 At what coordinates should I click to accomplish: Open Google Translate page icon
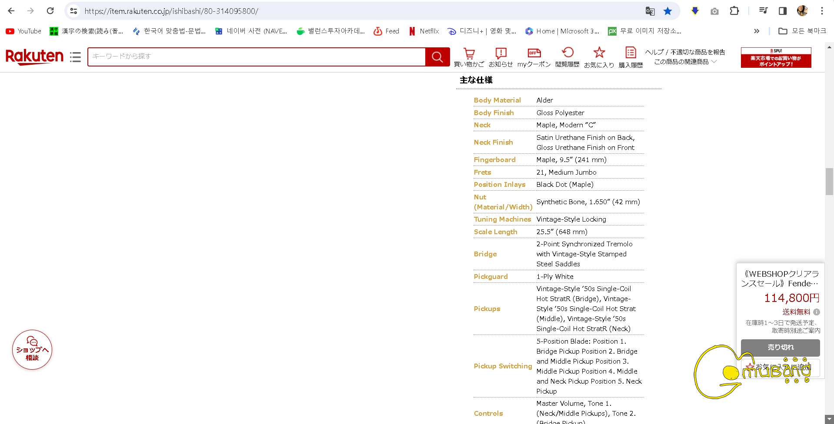(x=650, y=11)
